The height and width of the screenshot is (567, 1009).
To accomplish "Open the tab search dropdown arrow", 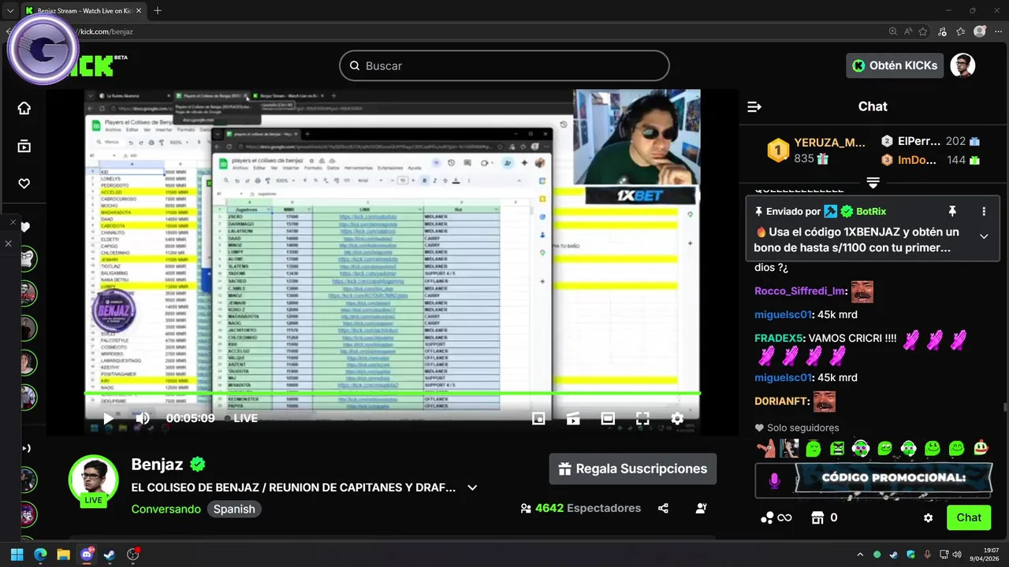I will pyautogui.click(x=9, y=10).
